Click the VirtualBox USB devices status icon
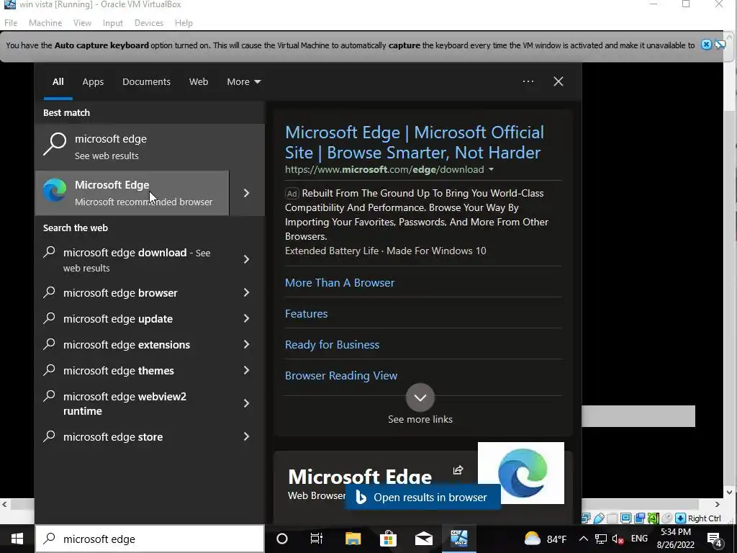 point(599,518)
